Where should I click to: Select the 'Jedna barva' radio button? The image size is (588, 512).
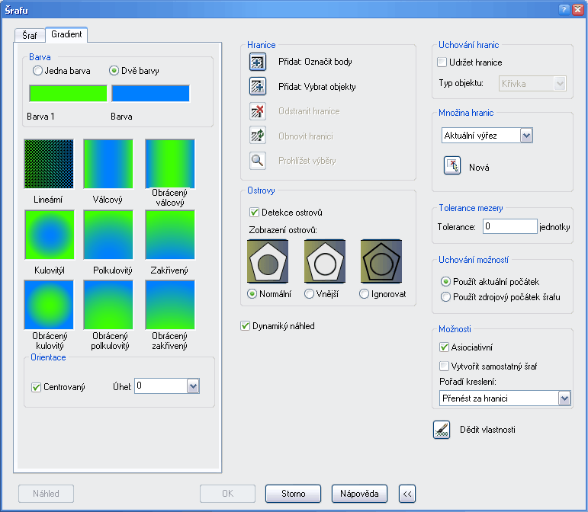coord(37,71)
